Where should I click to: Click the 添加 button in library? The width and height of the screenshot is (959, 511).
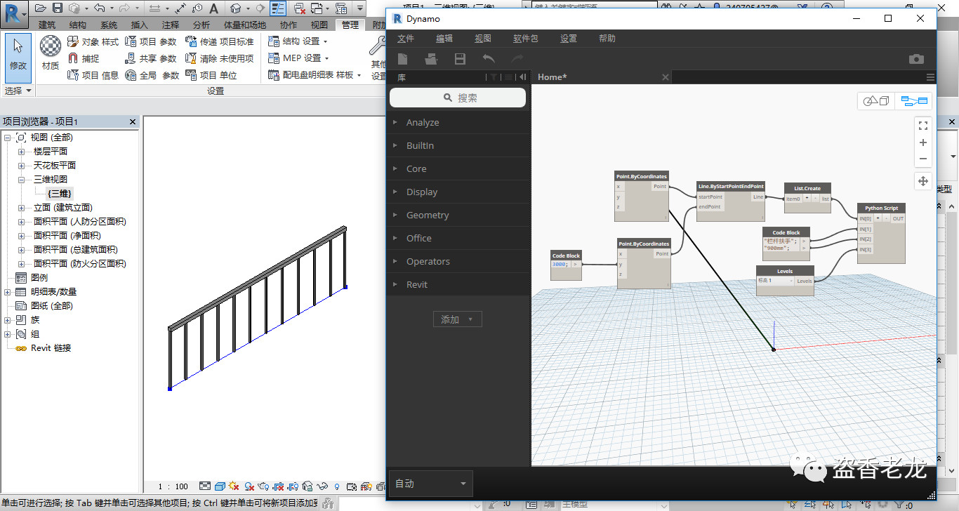coord(456,319)
